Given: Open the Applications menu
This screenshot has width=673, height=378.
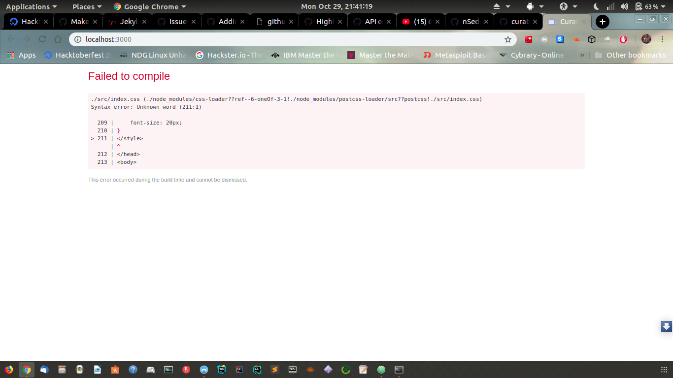Looking at the screenshot, I should pyautogui.click(x=32, y=6).
